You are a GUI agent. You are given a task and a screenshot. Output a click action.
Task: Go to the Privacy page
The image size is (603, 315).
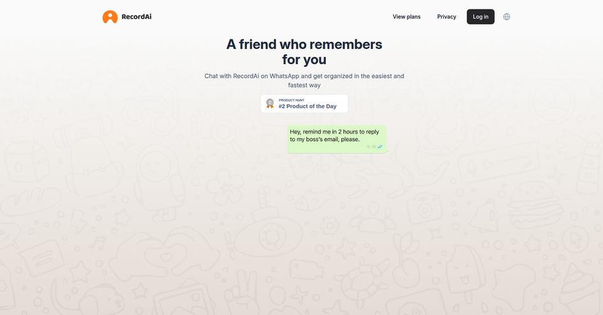click(x=446, y=17)
